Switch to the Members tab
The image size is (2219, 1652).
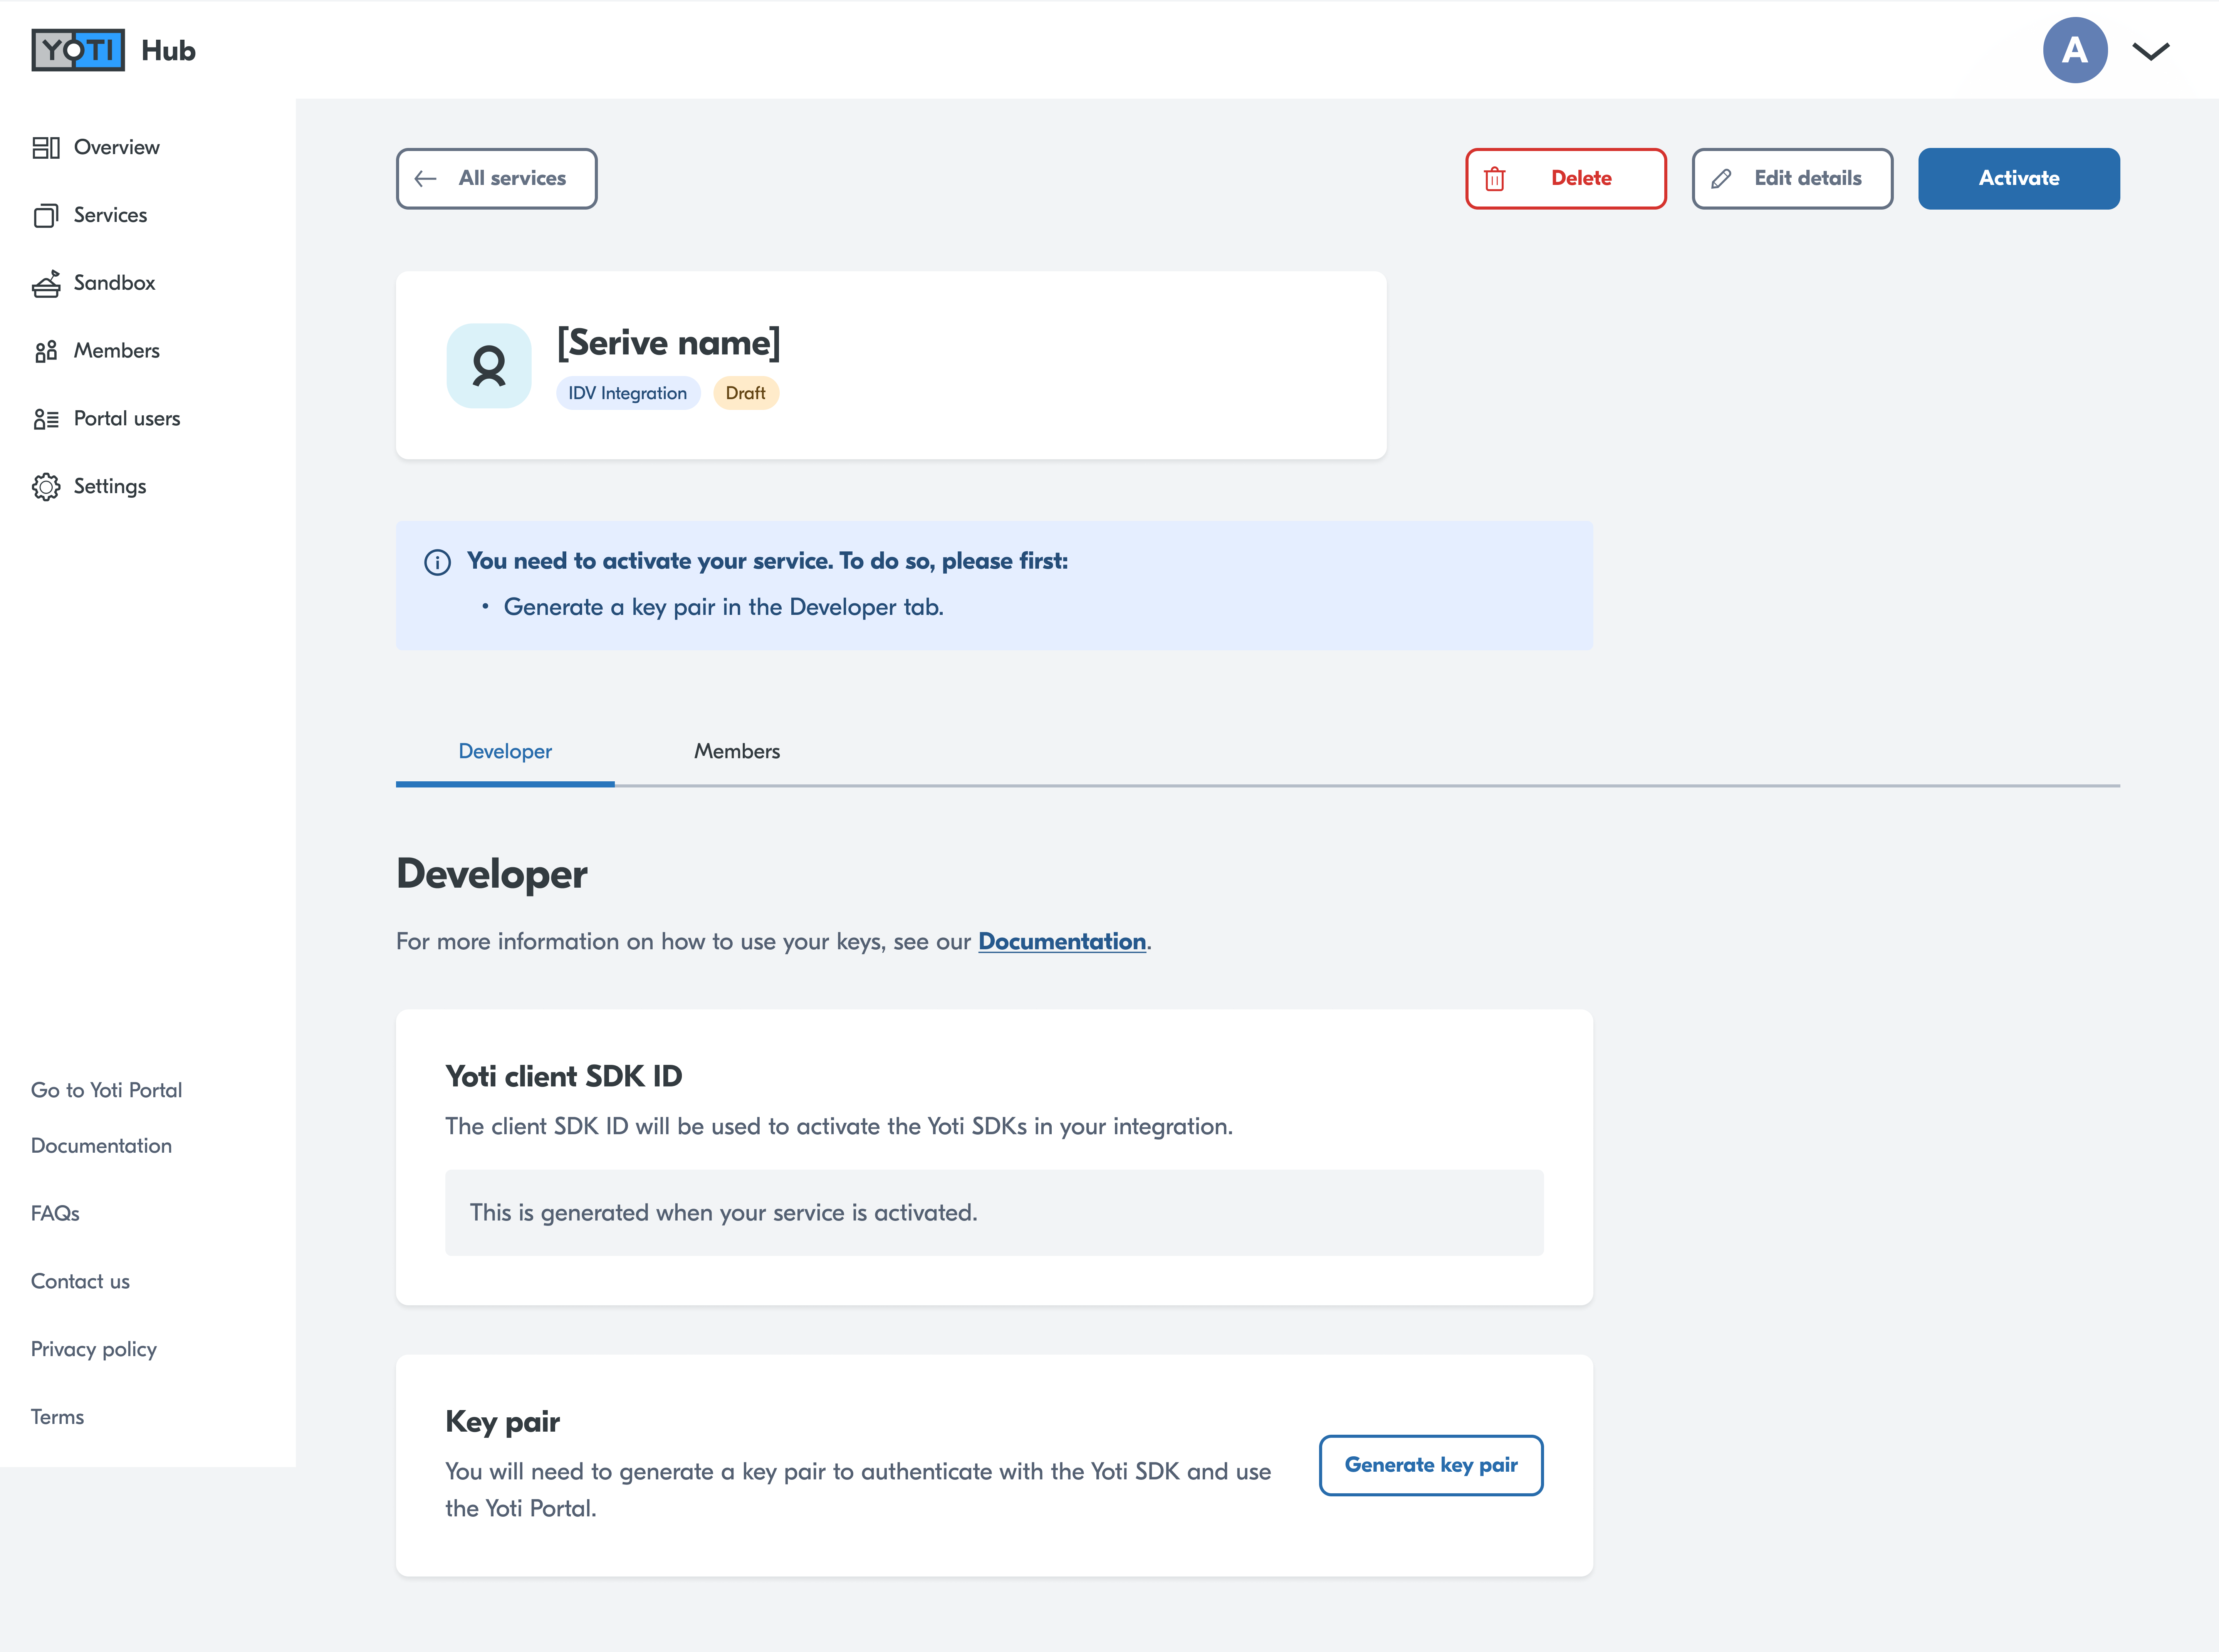[737, 751]
